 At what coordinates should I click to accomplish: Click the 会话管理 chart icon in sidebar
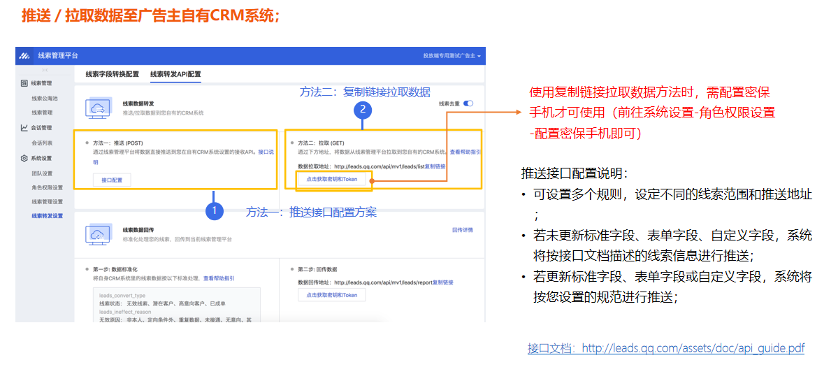(24, 128)
